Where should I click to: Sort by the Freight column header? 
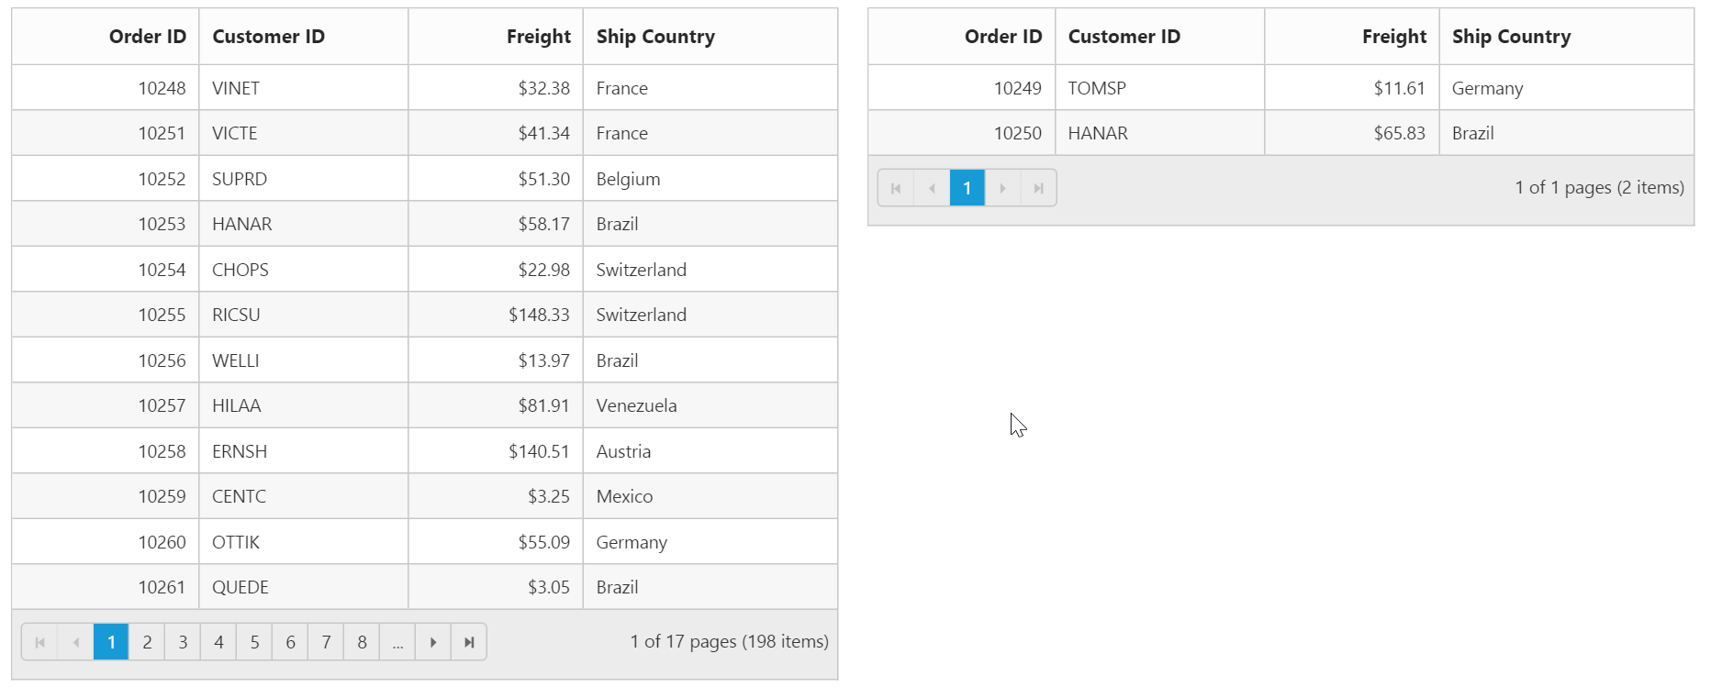[538, 36]
